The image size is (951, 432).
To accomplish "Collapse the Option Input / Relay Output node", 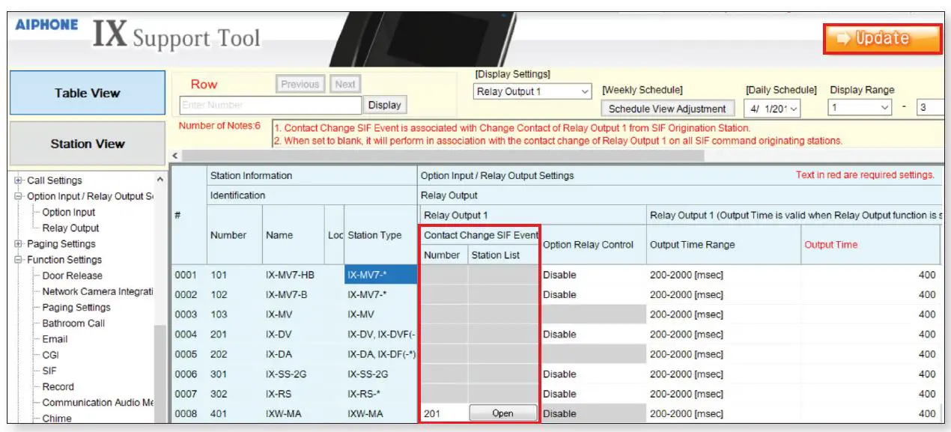I will pos(19,196).
